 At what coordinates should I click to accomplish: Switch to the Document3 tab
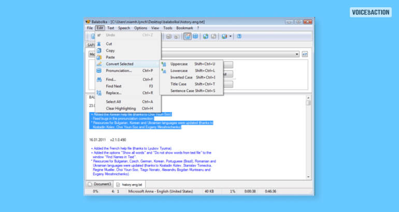click(99, 184)
